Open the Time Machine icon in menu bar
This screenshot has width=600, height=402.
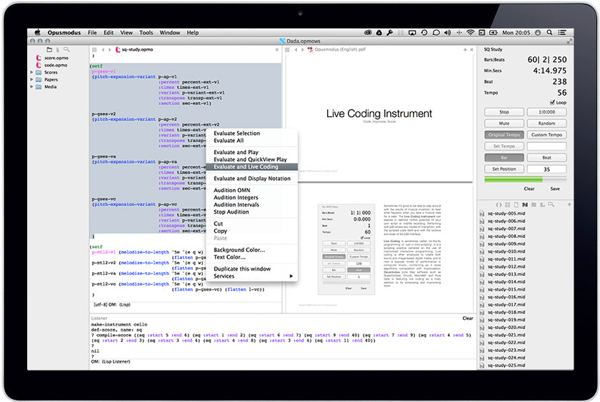(424, 33)
